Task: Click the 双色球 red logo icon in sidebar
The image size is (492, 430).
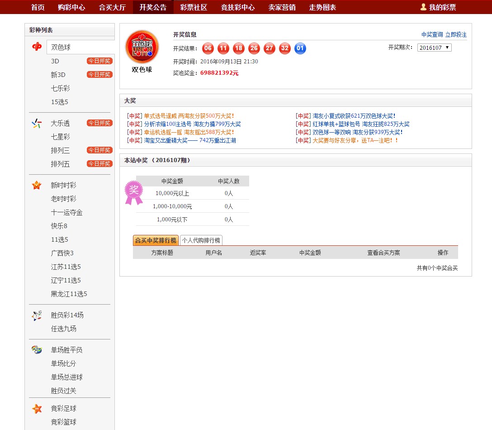Action: [37, 47]
